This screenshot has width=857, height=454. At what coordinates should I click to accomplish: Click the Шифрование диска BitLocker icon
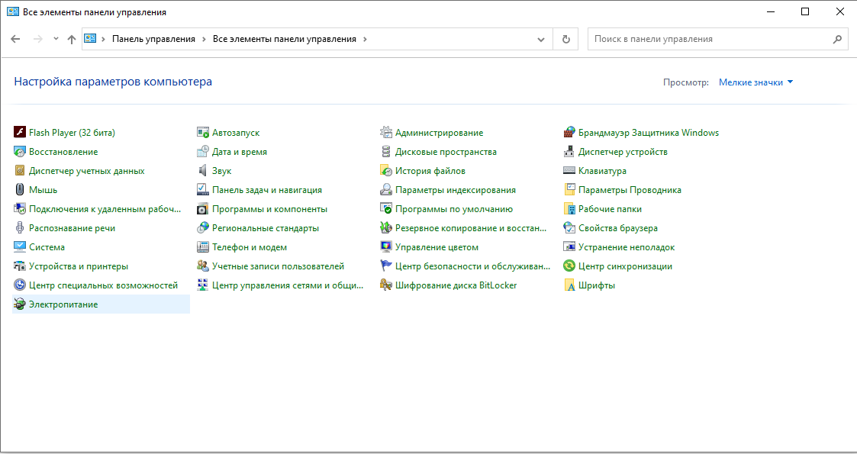tap(386, 285)
